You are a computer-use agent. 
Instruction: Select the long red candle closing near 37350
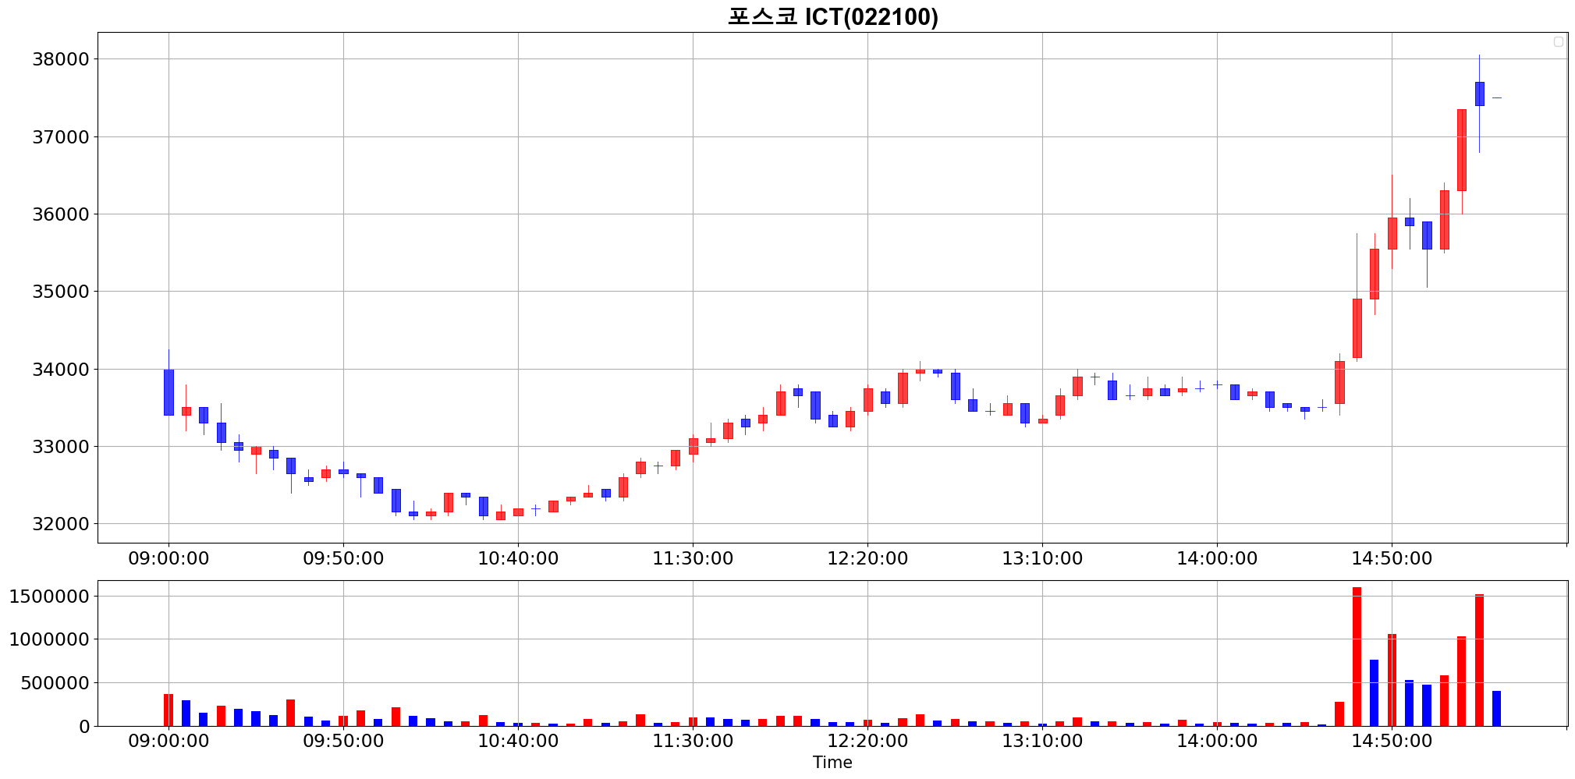pos(1462,150)
